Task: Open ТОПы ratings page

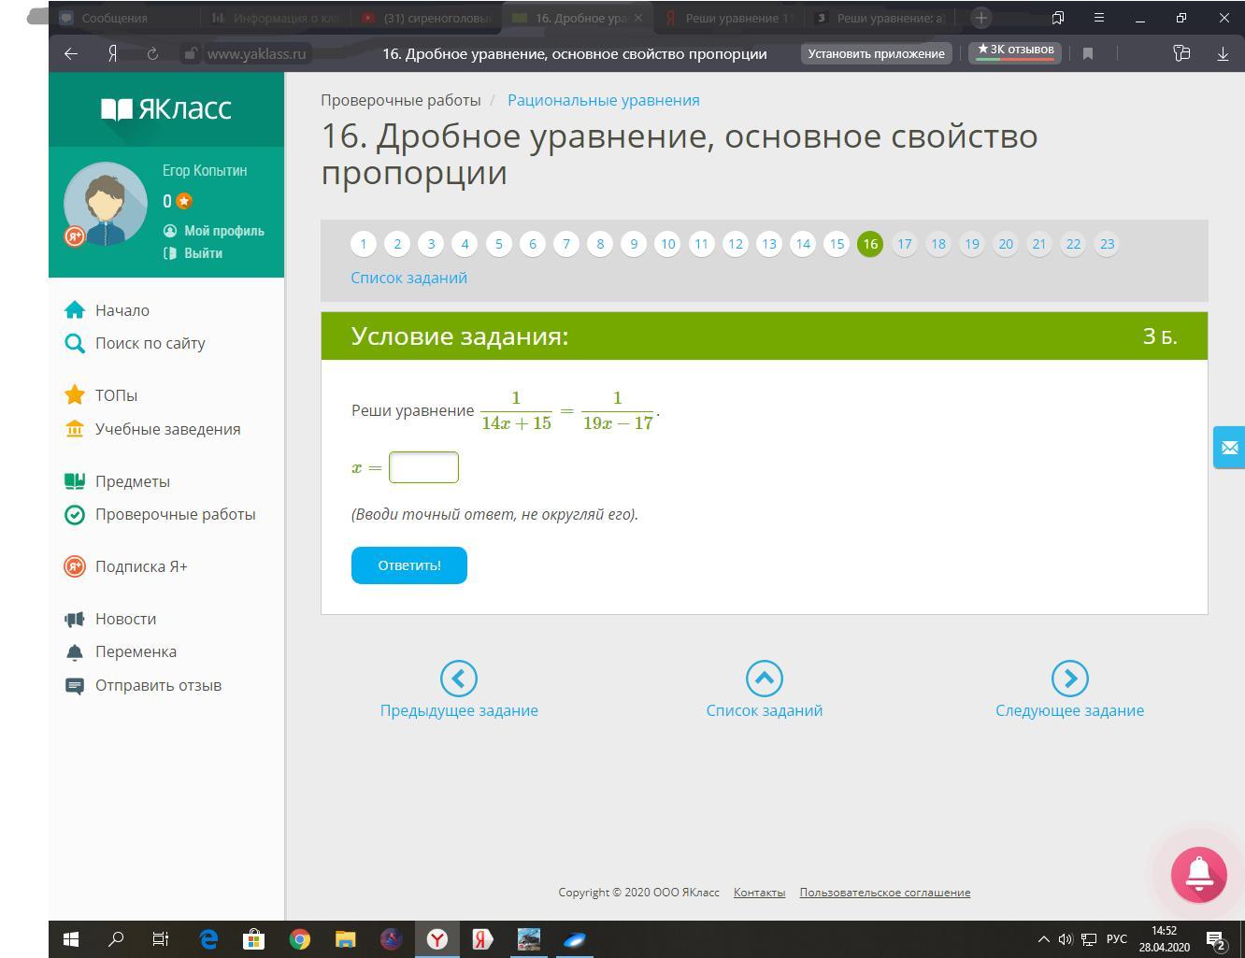Action: (x=116, y=395)
